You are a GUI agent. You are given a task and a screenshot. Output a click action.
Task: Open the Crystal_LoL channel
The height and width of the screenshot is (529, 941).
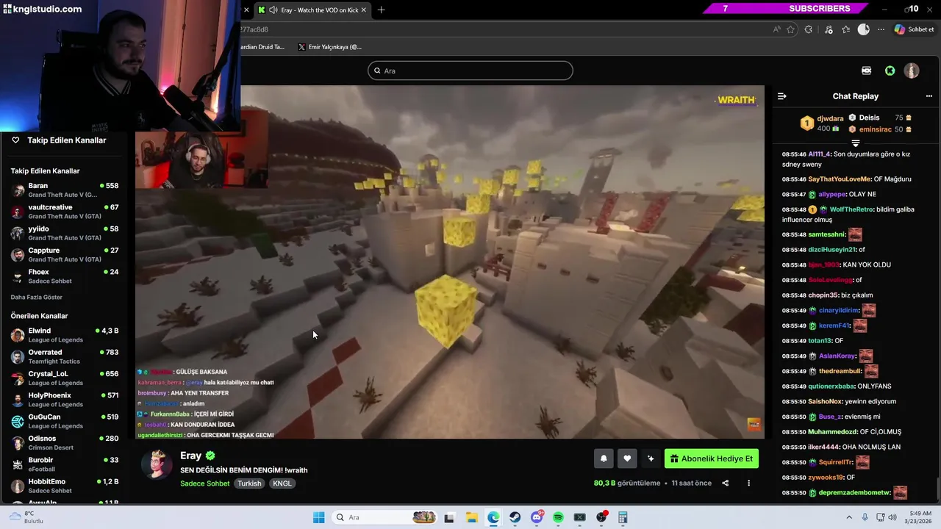pyautogui.click(x=65, y=378)
